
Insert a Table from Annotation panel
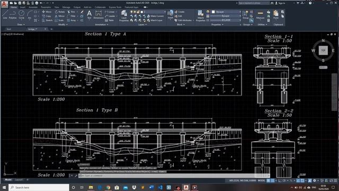click(x=110, y=20)
